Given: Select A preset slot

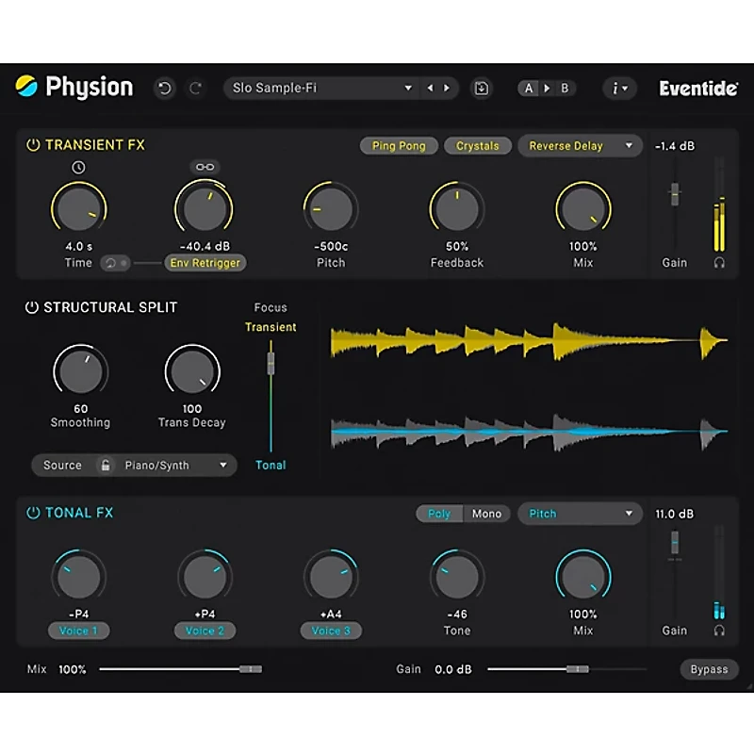Looking at the screenshot, I should tap(529, 89).
